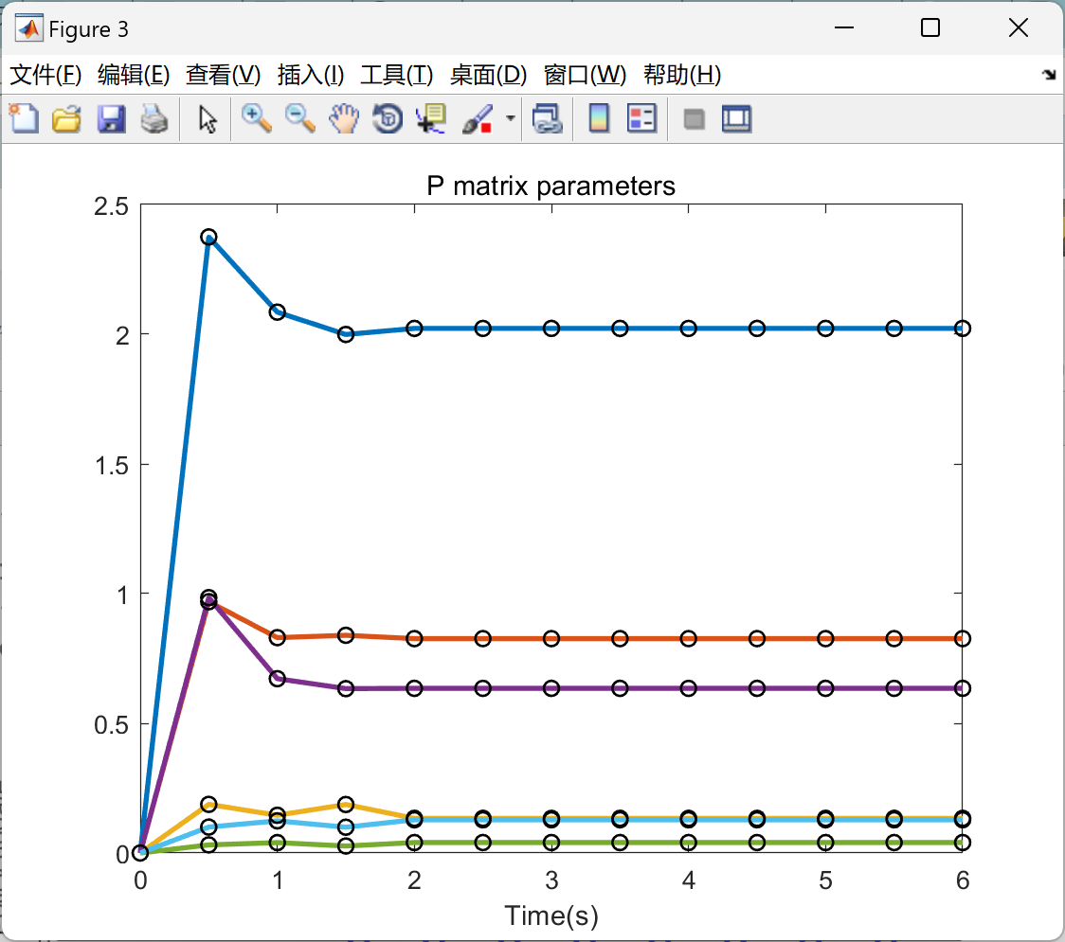Open the 工具(T) menu

pos(397,75)
